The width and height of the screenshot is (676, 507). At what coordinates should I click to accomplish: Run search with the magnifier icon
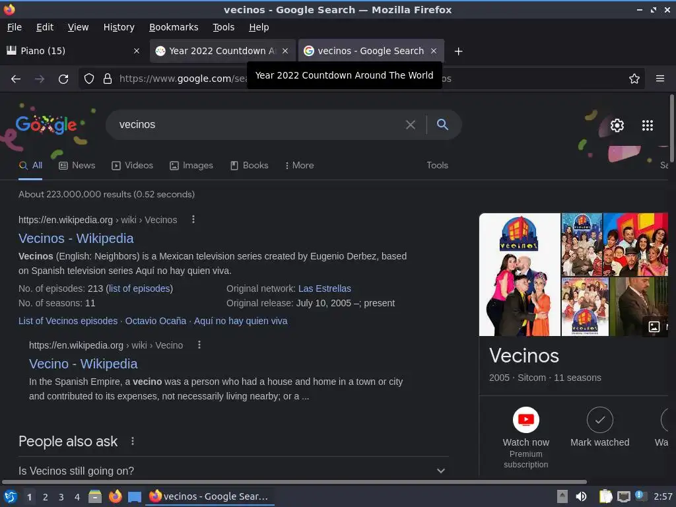point(442,125)
